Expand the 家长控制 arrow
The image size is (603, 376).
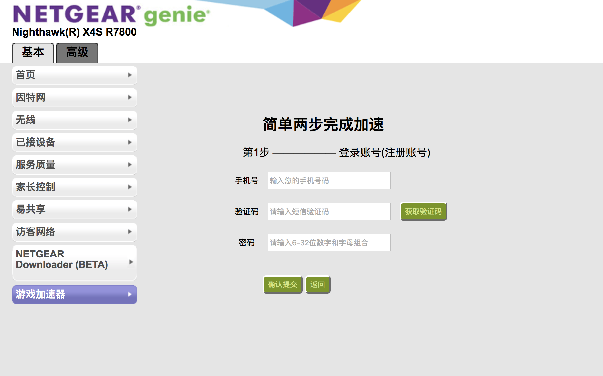pyautogui.click(x=130, y=187)
